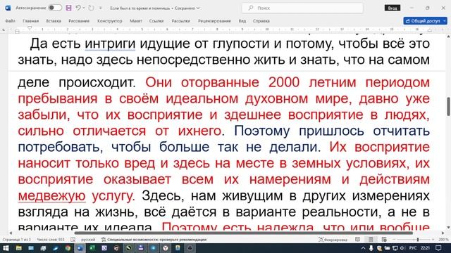The width and height of the screenshot is (451, 253).
Task: Click the purple Save icon
Action: (x=68, y=8)
